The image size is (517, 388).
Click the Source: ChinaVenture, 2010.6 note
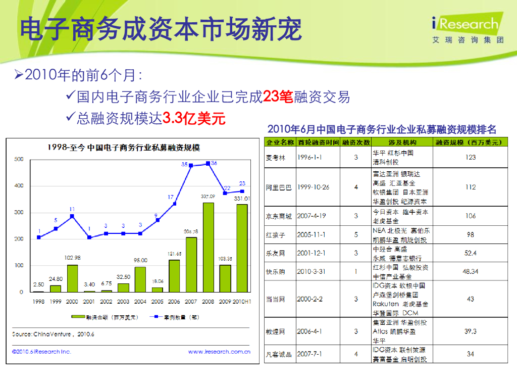click(x=53, y=334)
